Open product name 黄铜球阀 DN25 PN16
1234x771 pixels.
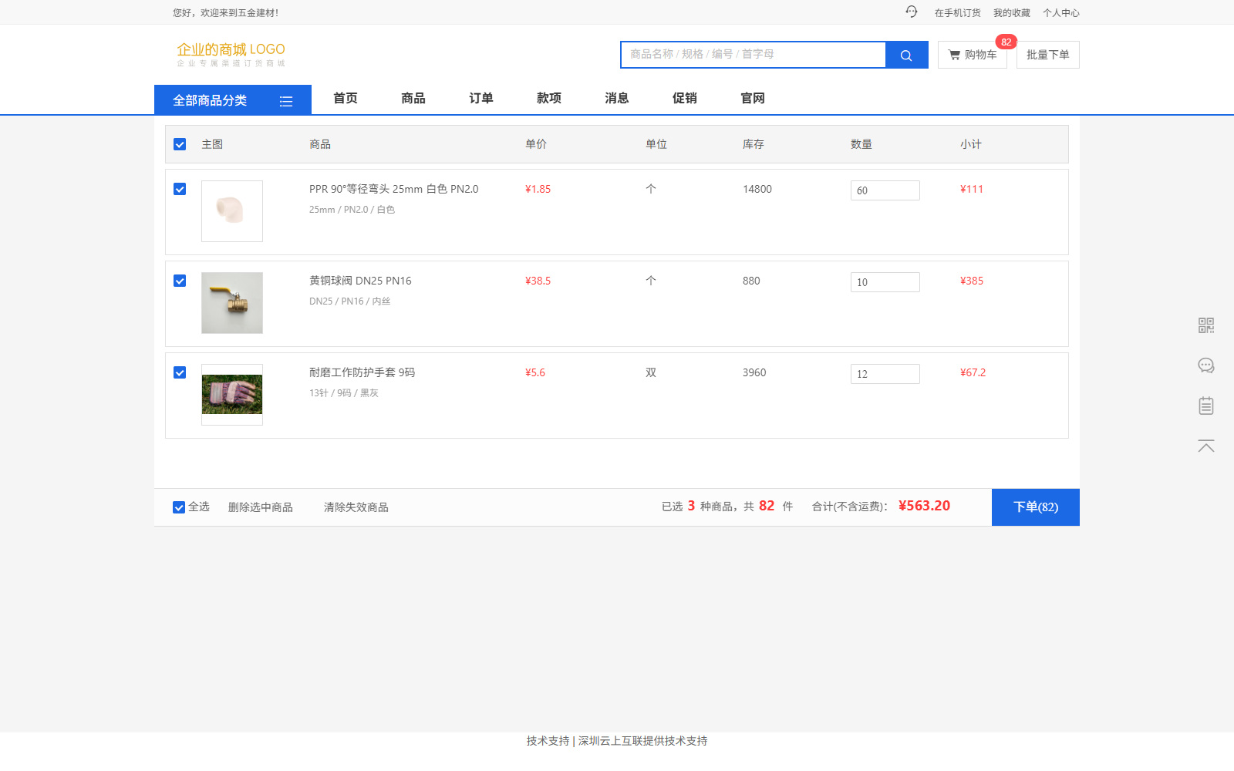[360, 281]
